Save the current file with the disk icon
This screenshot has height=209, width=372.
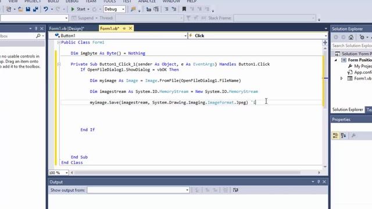(x=28, y=9)
